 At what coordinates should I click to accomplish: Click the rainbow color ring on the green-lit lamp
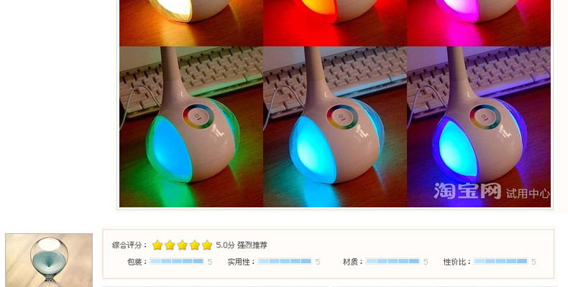click(x=198, y=117)
